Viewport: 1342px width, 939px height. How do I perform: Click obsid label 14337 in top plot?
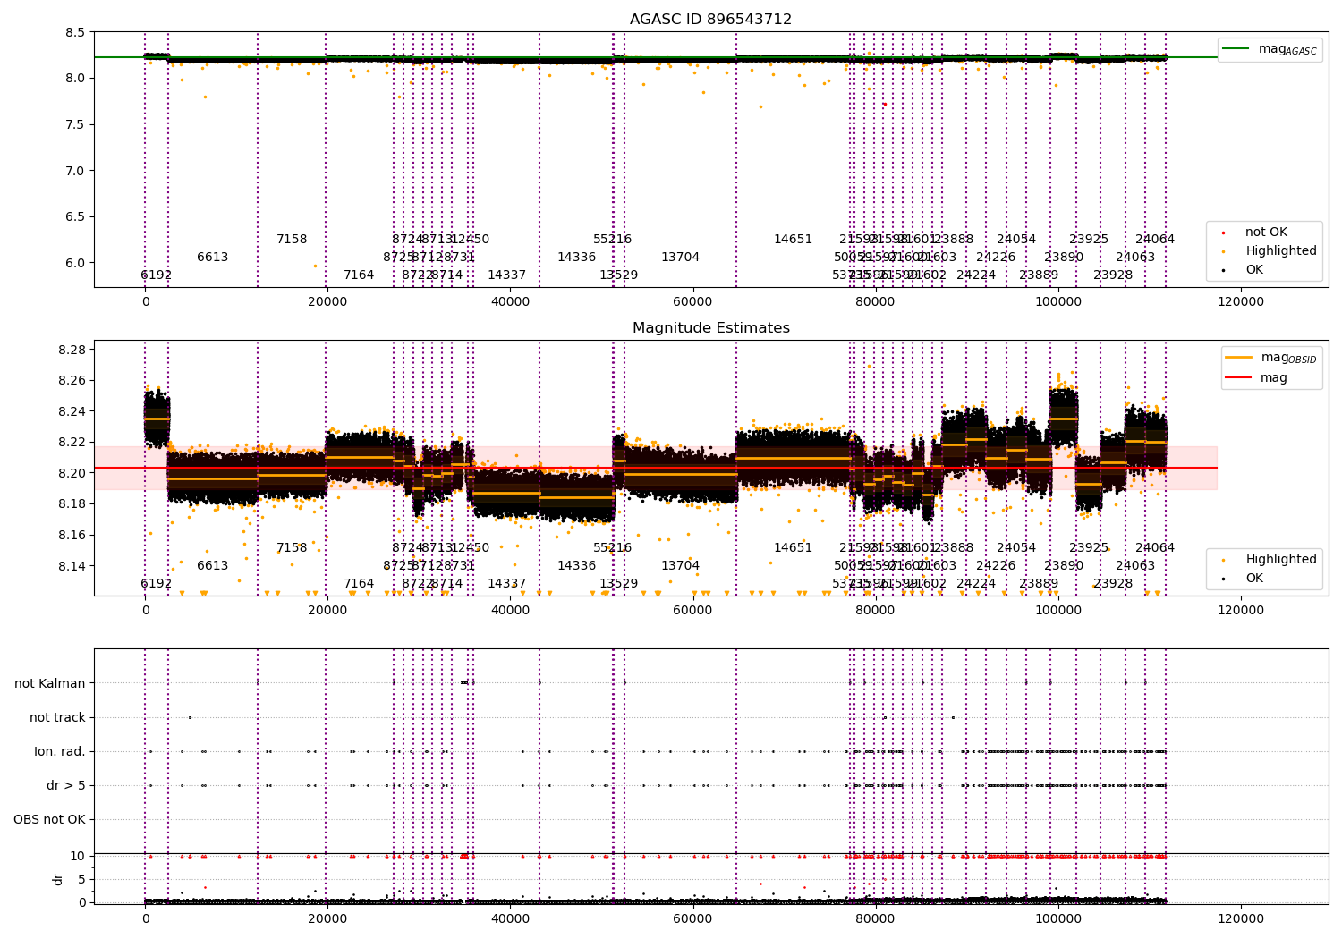[x=506, y=275]
